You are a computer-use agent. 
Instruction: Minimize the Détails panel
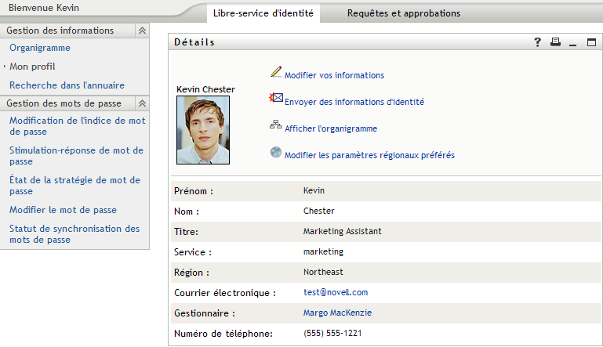point(572,45)
